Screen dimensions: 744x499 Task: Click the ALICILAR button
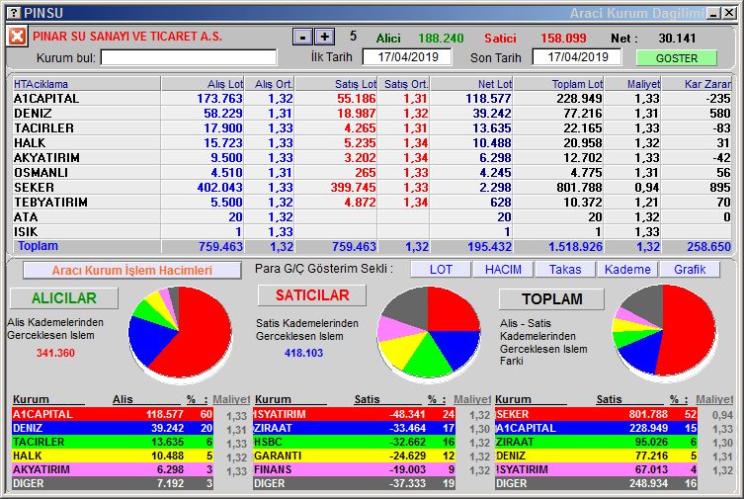coord(64,297)
